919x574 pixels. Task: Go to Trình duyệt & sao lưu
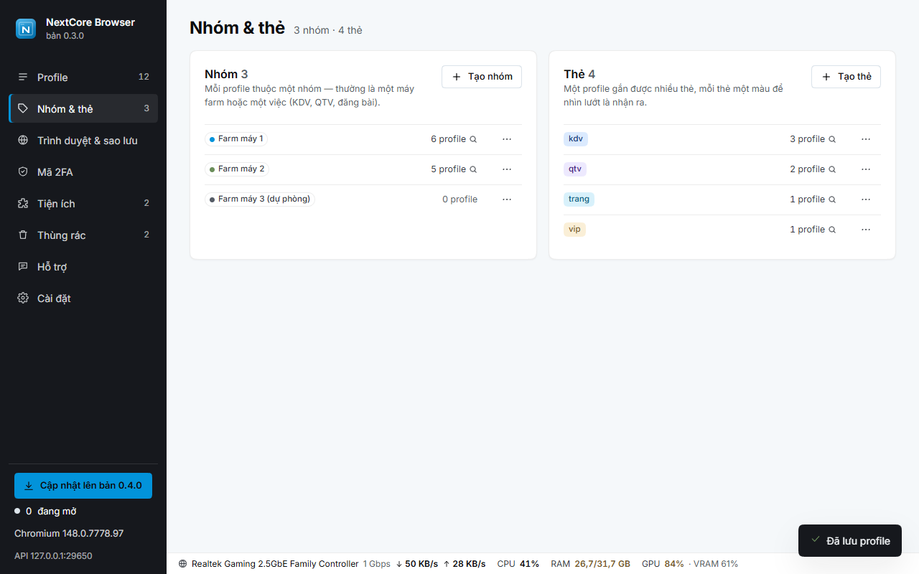coord(83,140)
